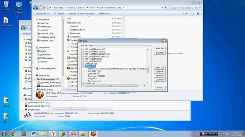Click the Save XCR button

[160, 76]
